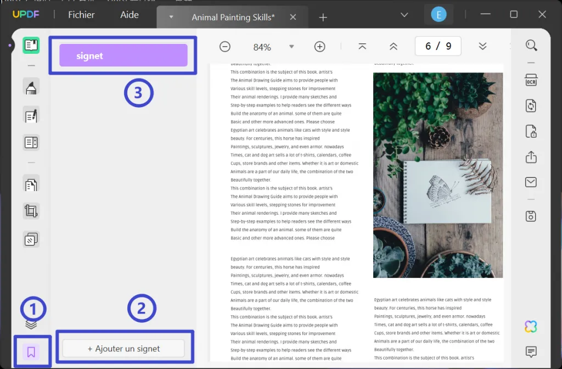Open the Aide menu
Screen dimensions: 562x369
point(130,15)
